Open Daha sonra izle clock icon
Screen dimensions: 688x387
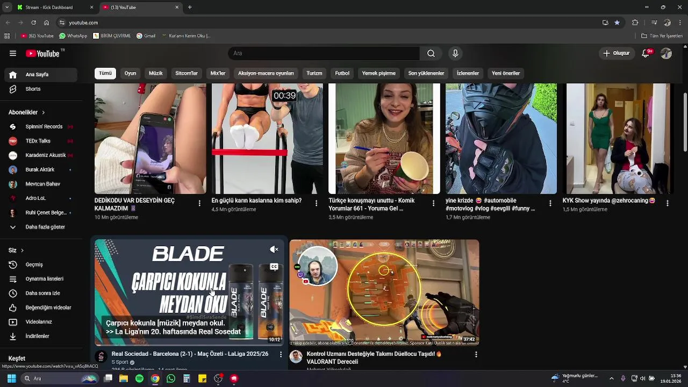(x=13, y=293)
